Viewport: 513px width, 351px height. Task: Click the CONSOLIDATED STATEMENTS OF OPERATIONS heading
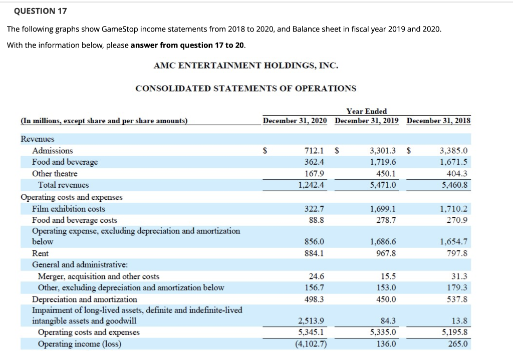[x=245, y=88]
